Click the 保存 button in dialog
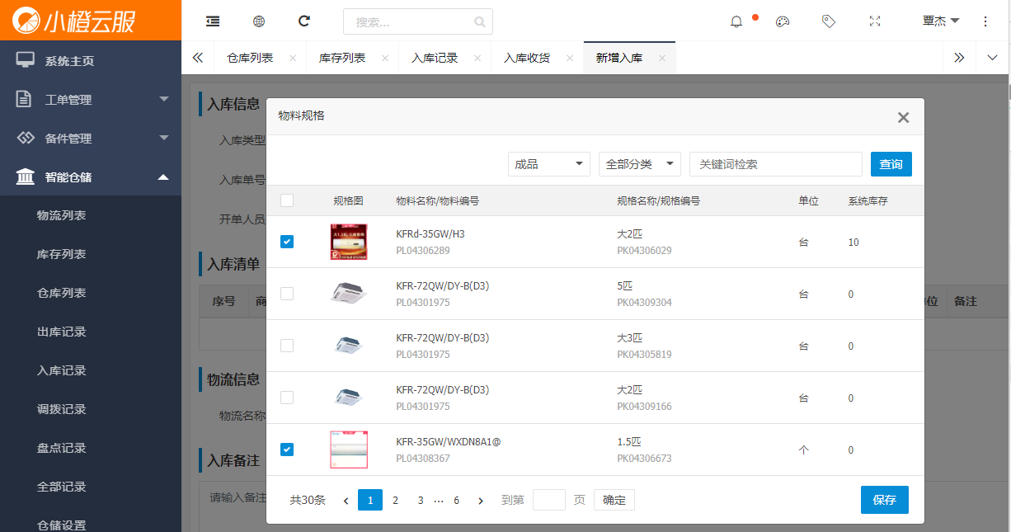The image size is (1011, 532). (x=884, y=500)
